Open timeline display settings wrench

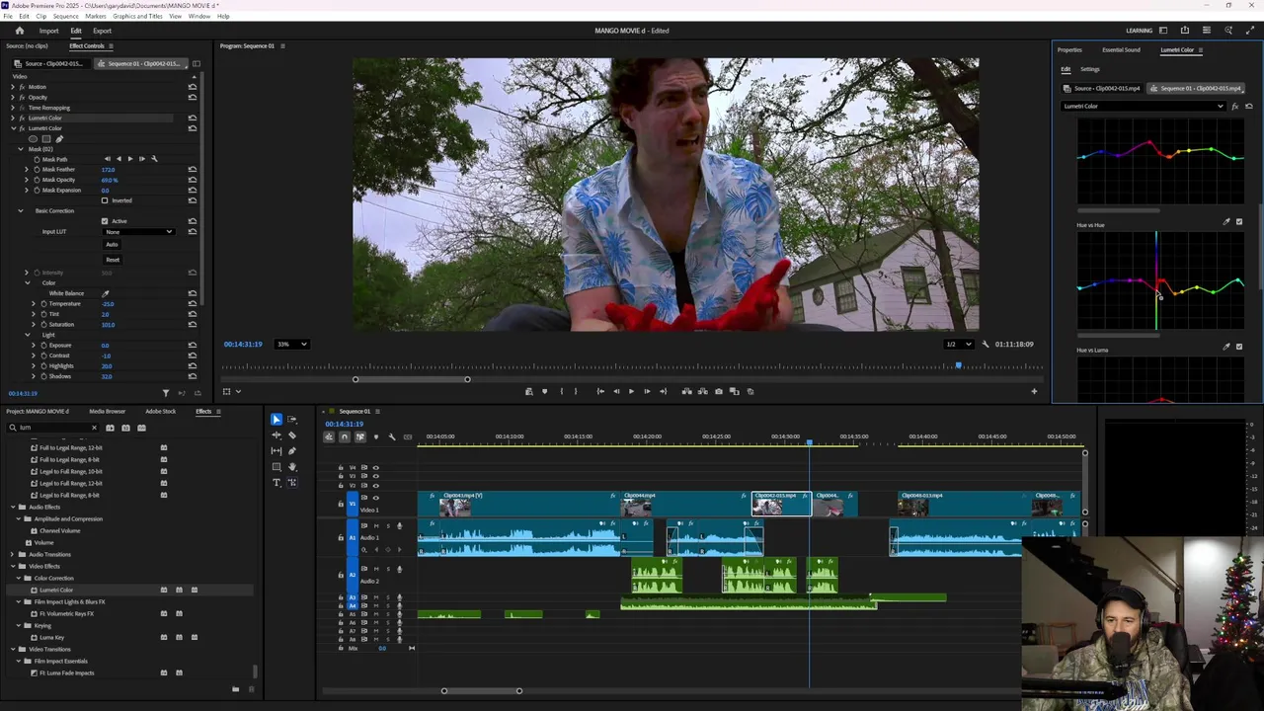point(392,436)
